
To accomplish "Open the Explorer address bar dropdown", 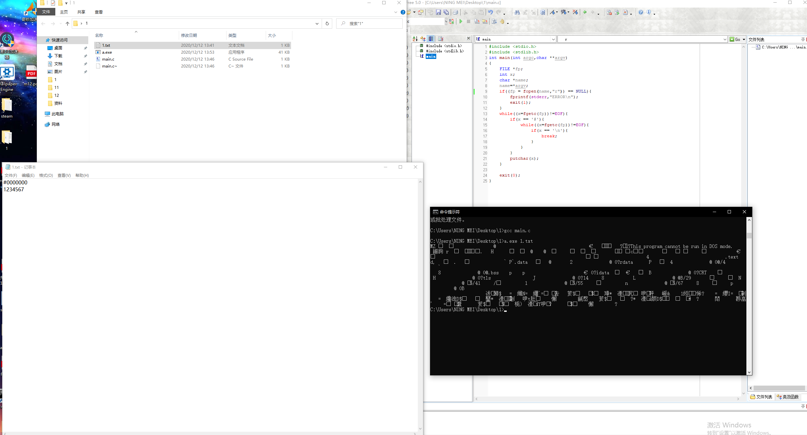I will [317, 23].
